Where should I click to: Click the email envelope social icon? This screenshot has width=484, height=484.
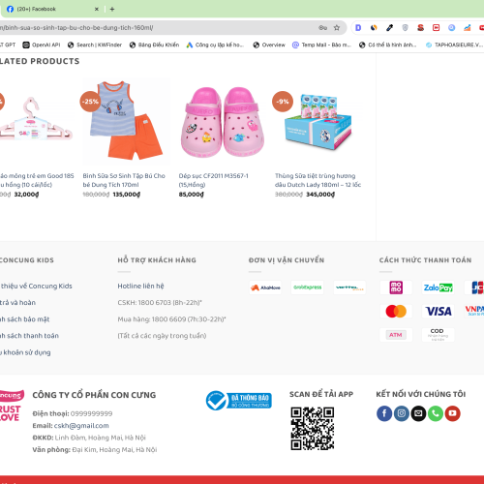coord(418,413)
